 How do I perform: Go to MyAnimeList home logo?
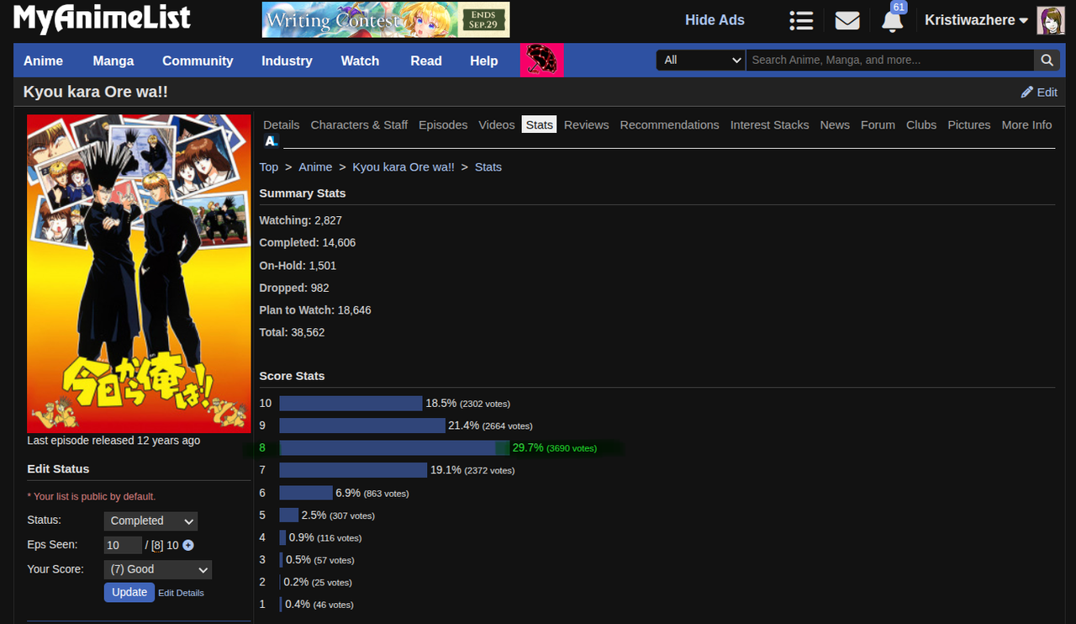[x=102, y=19]
